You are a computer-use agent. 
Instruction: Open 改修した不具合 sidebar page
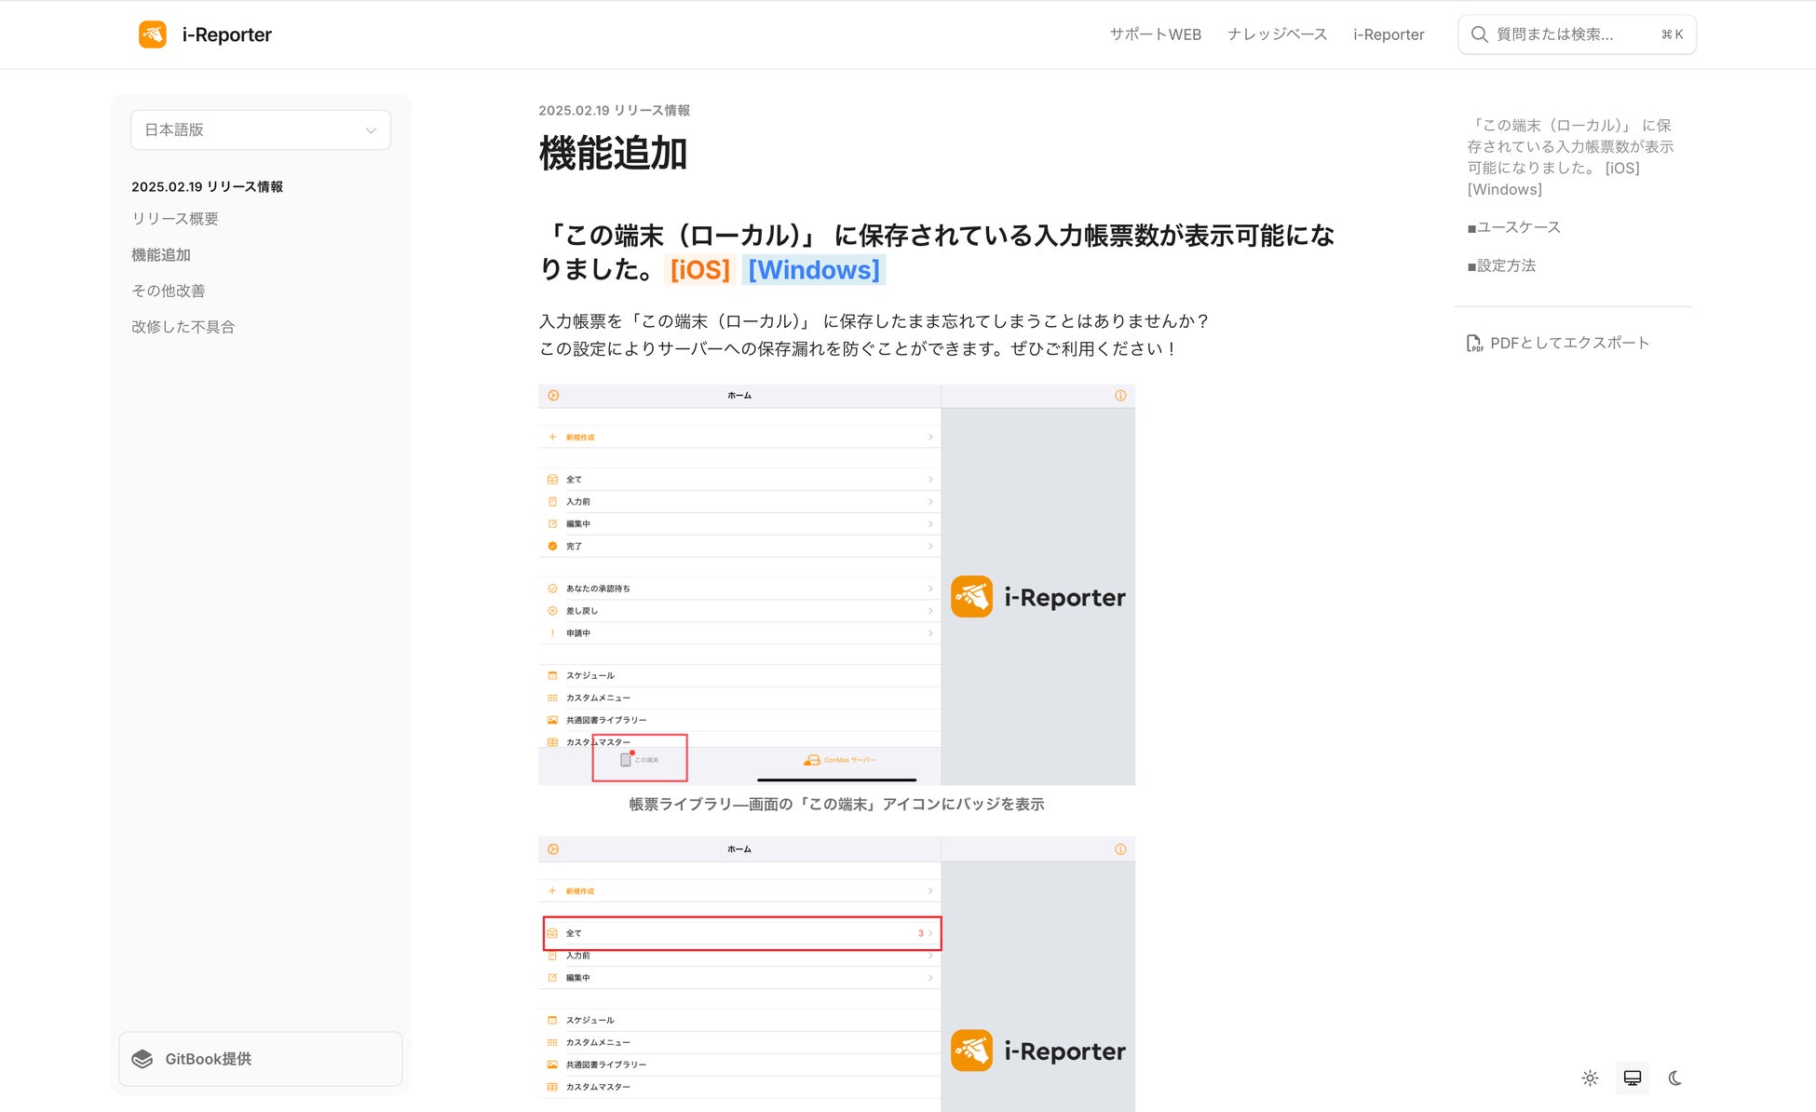tap(183, 327)
